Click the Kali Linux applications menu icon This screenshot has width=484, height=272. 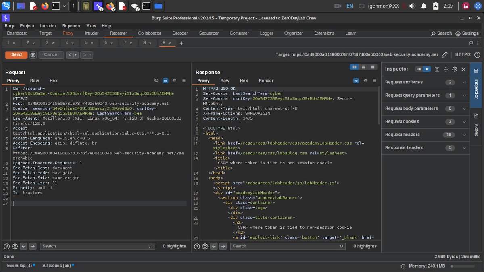point(6,6)
